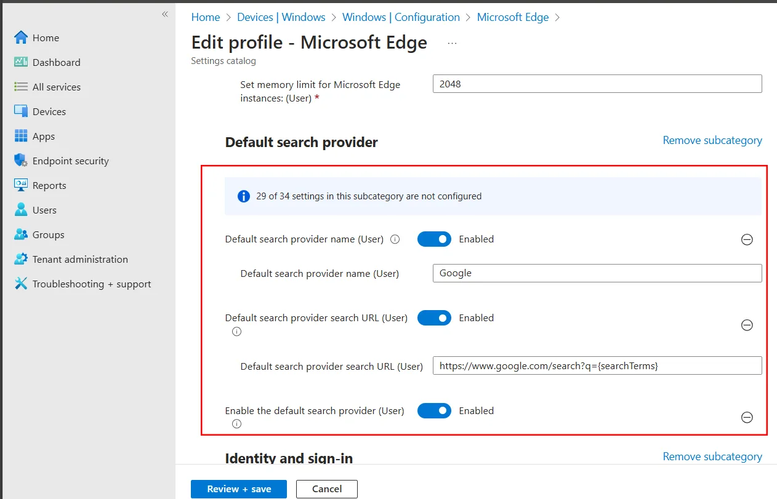Click the Apps grid icon
777x499 pixels.
[x=21, y=136]
